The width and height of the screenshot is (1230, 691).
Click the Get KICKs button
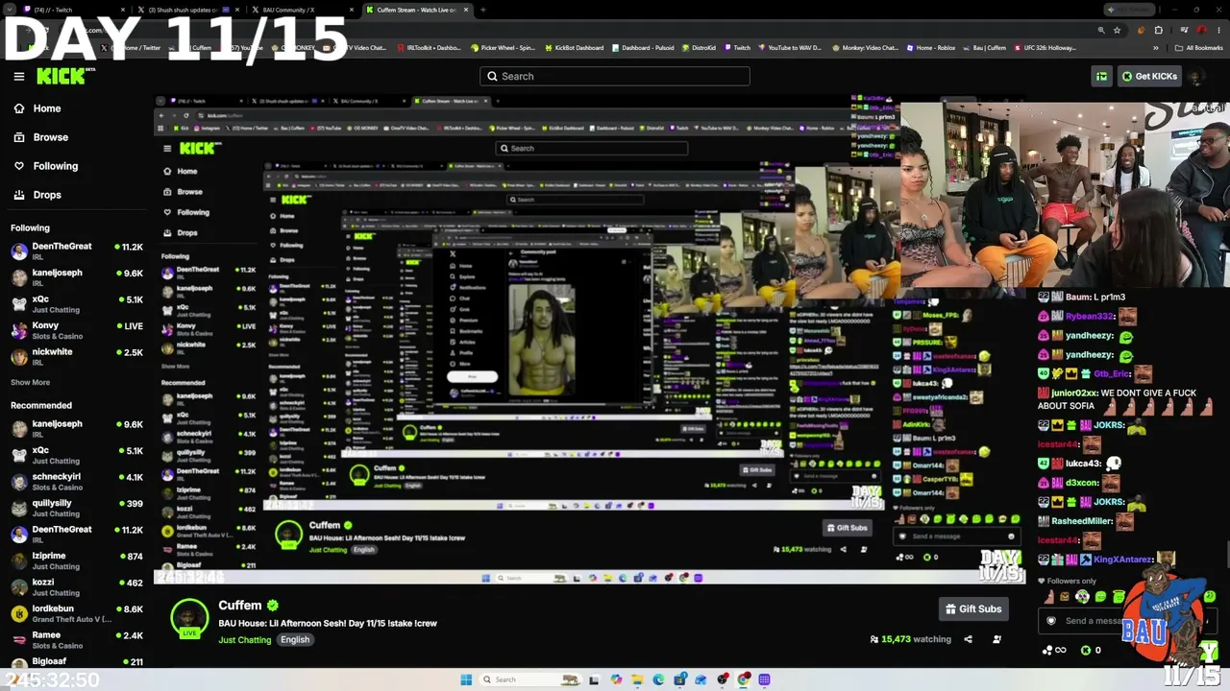[x=1149, y=77]
